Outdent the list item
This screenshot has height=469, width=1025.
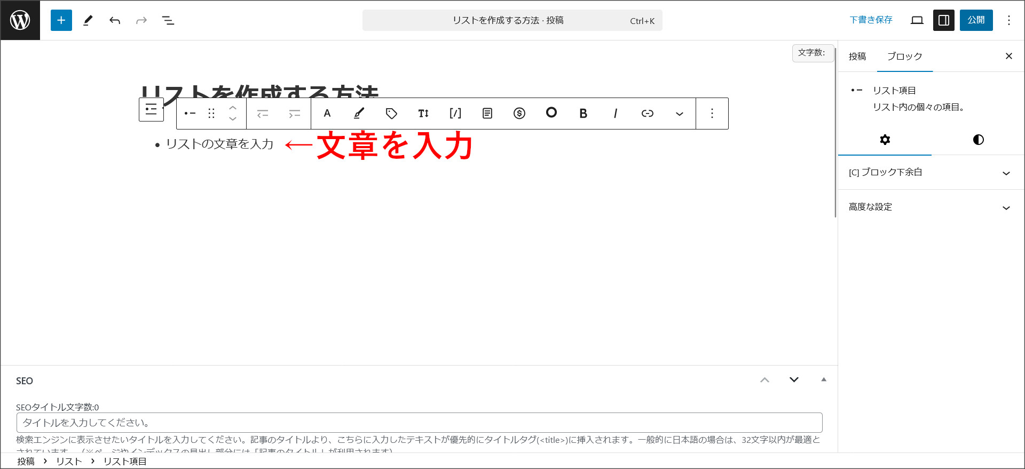coord(263,114)
